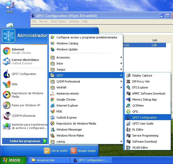Expand Juegos folder submenu
This screenshot has height=164, width=173.
pos(86,69)
